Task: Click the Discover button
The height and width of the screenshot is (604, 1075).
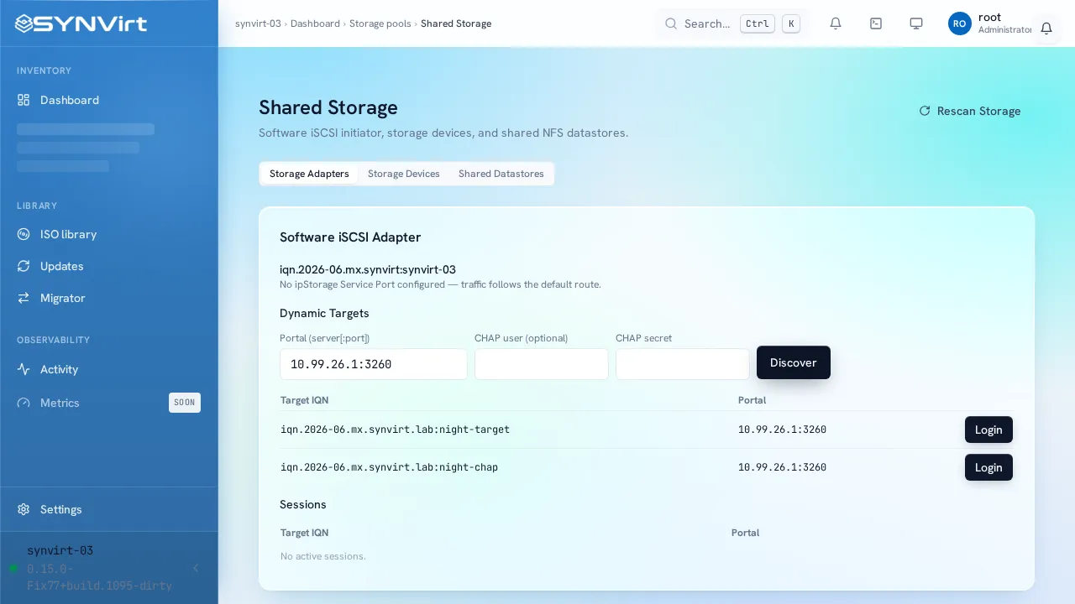Action: pos(794,362)
